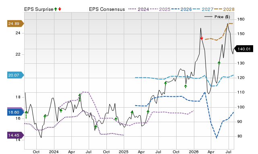Click the 130 price axis label
The width and height of the screenshot is (258, 154).
point(241,63)
